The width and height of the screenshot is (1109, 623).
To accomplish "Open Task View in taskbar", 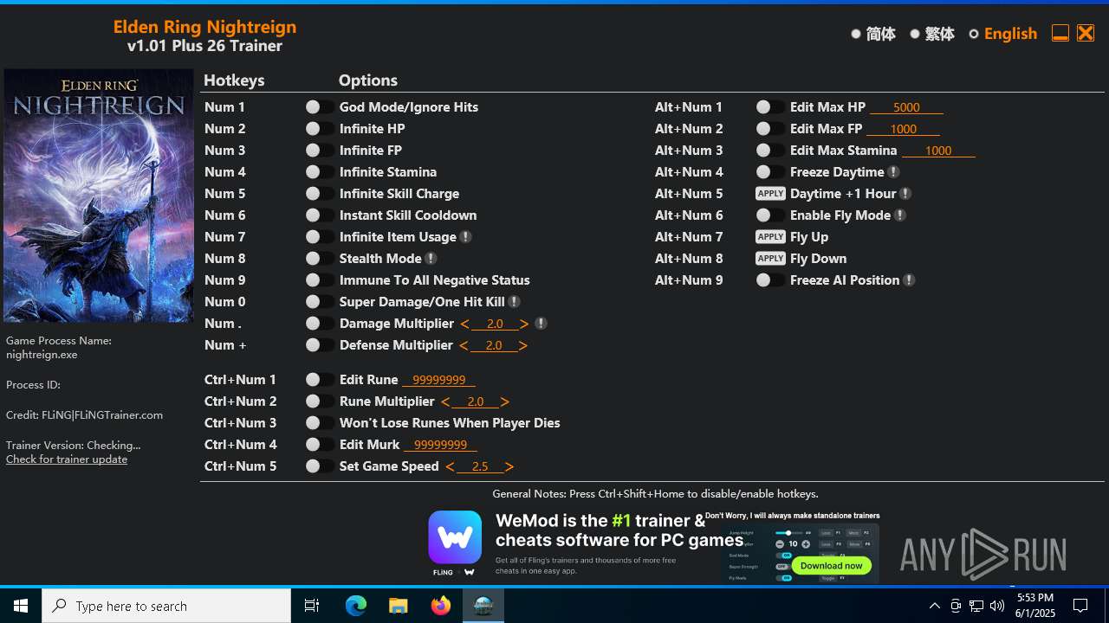I will 312,606.
